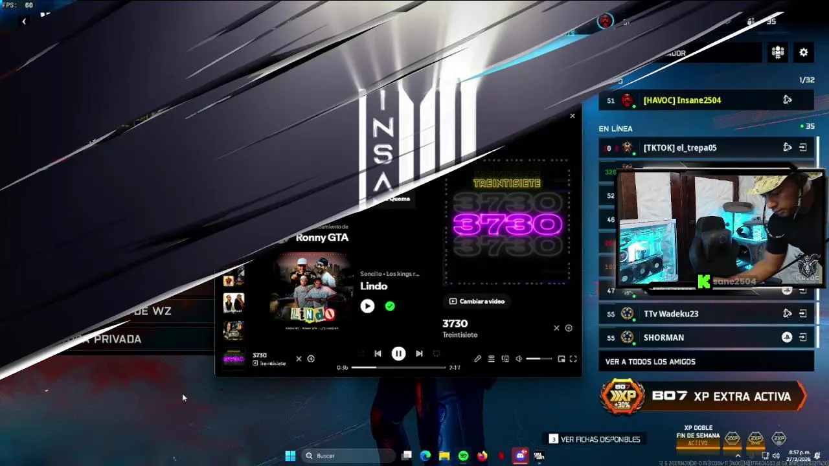Open the player emblem at the top bar
This screenshot has width=829, height=466.
(605, 21)
